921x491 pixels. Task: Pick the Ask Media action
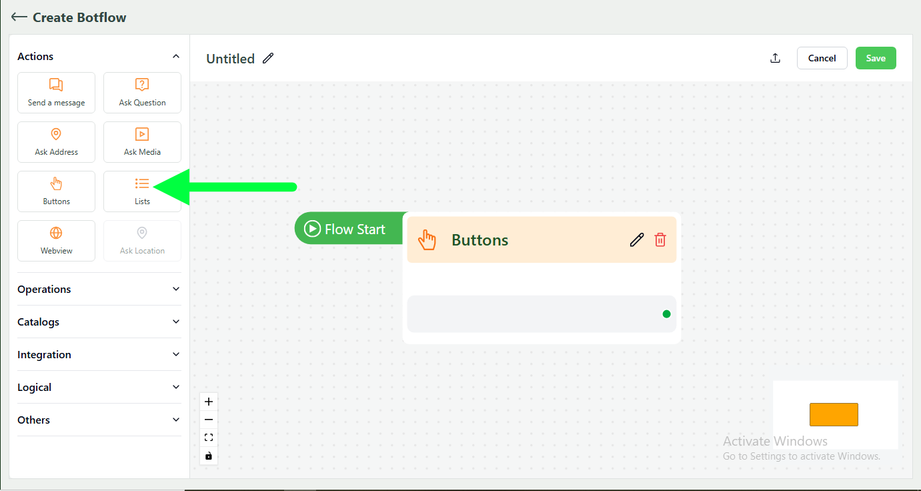pyautogui.click(x=142, y=141)
